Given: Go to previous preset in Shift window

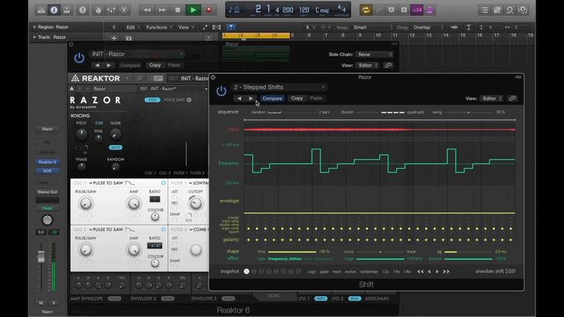Looking at the screenshot, I should click(x=239, y=98).
